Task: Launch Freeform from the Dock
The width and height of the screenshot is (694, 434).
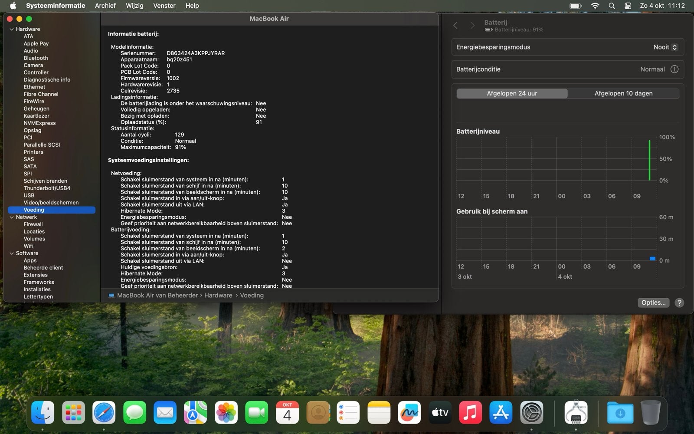Action: click(x=409, y=412)
